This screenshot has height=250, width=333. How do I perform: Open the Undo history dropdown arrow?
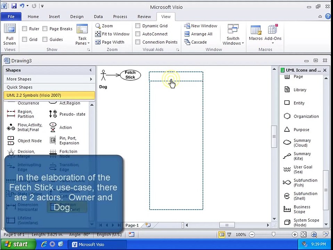27,6
